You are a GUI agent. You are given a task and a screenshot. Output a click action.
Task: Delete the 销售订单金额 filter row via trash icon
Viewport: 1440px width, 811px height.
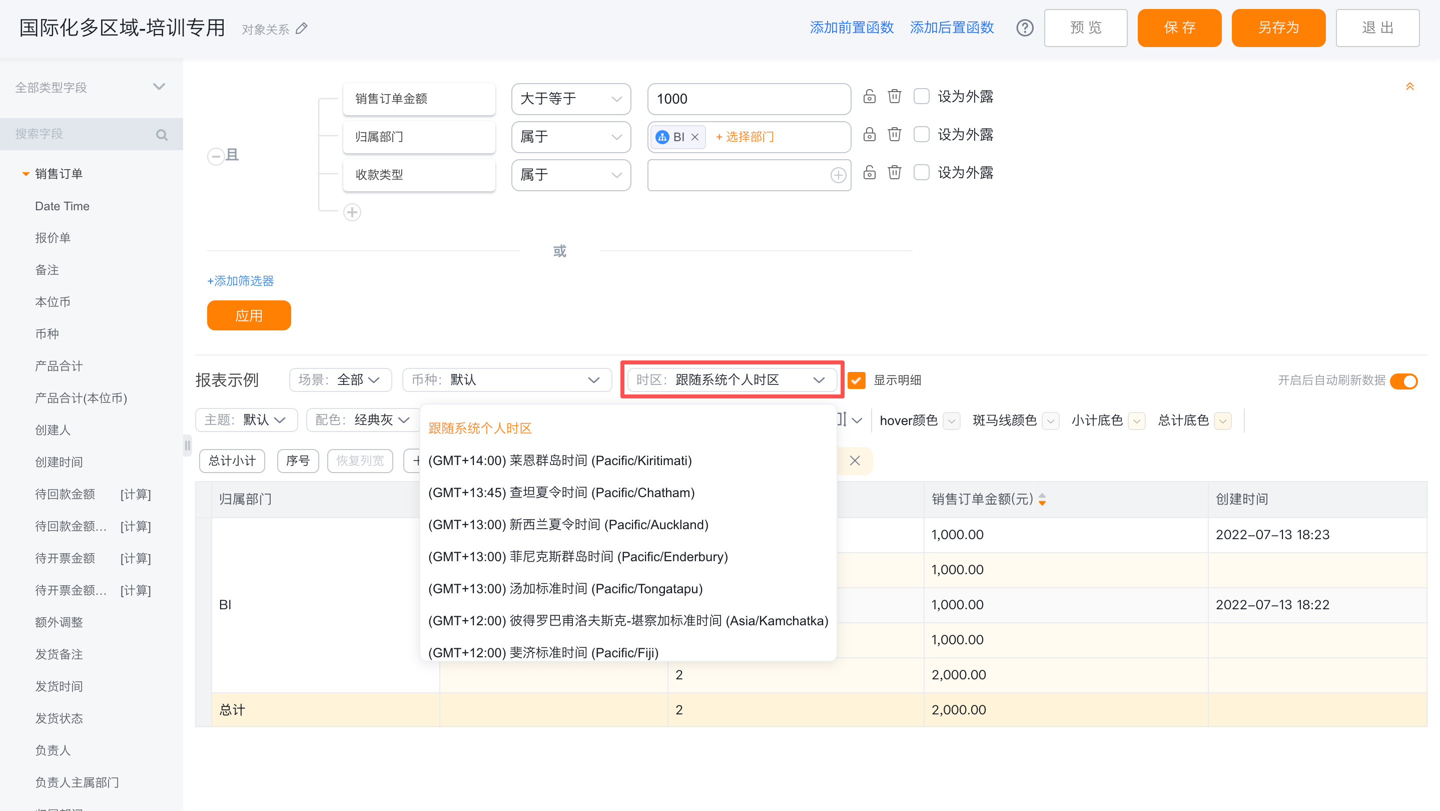pyautogui.click(x=894, y=96)
